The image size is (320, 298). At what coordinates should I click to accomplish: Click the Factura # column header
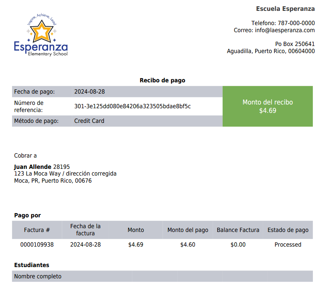[x=37, y=230]
